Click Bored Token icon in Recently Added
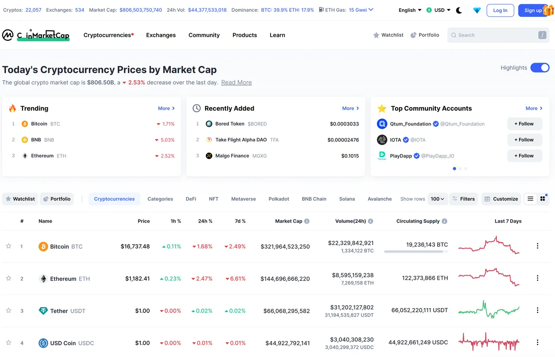This screenshot has height=357, width=555. click(209, 124)
